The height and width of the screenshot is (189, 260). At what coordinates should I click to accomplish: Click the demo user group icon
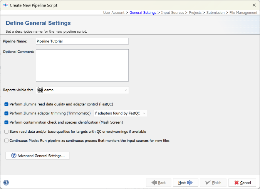point(40,90)
